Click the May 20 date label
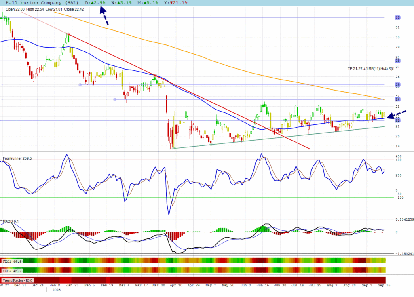 [x=228, y=285]
